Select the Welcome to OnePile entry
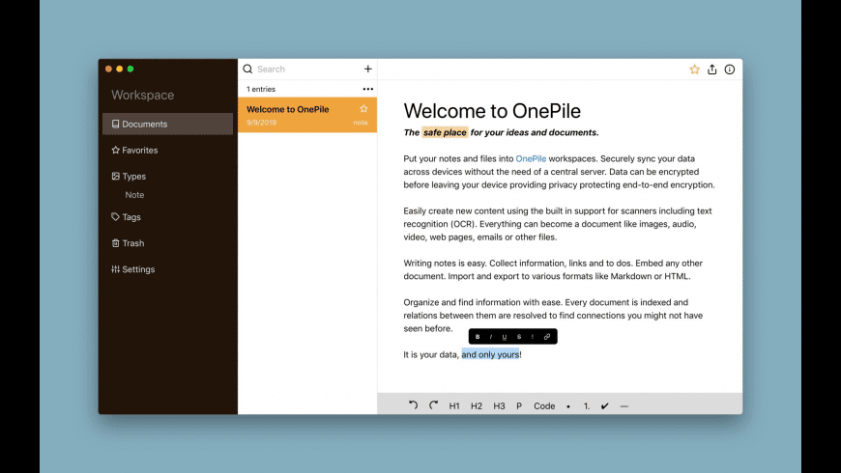Image resolution: width=841 pixels, height=473 pixels. 307,115
